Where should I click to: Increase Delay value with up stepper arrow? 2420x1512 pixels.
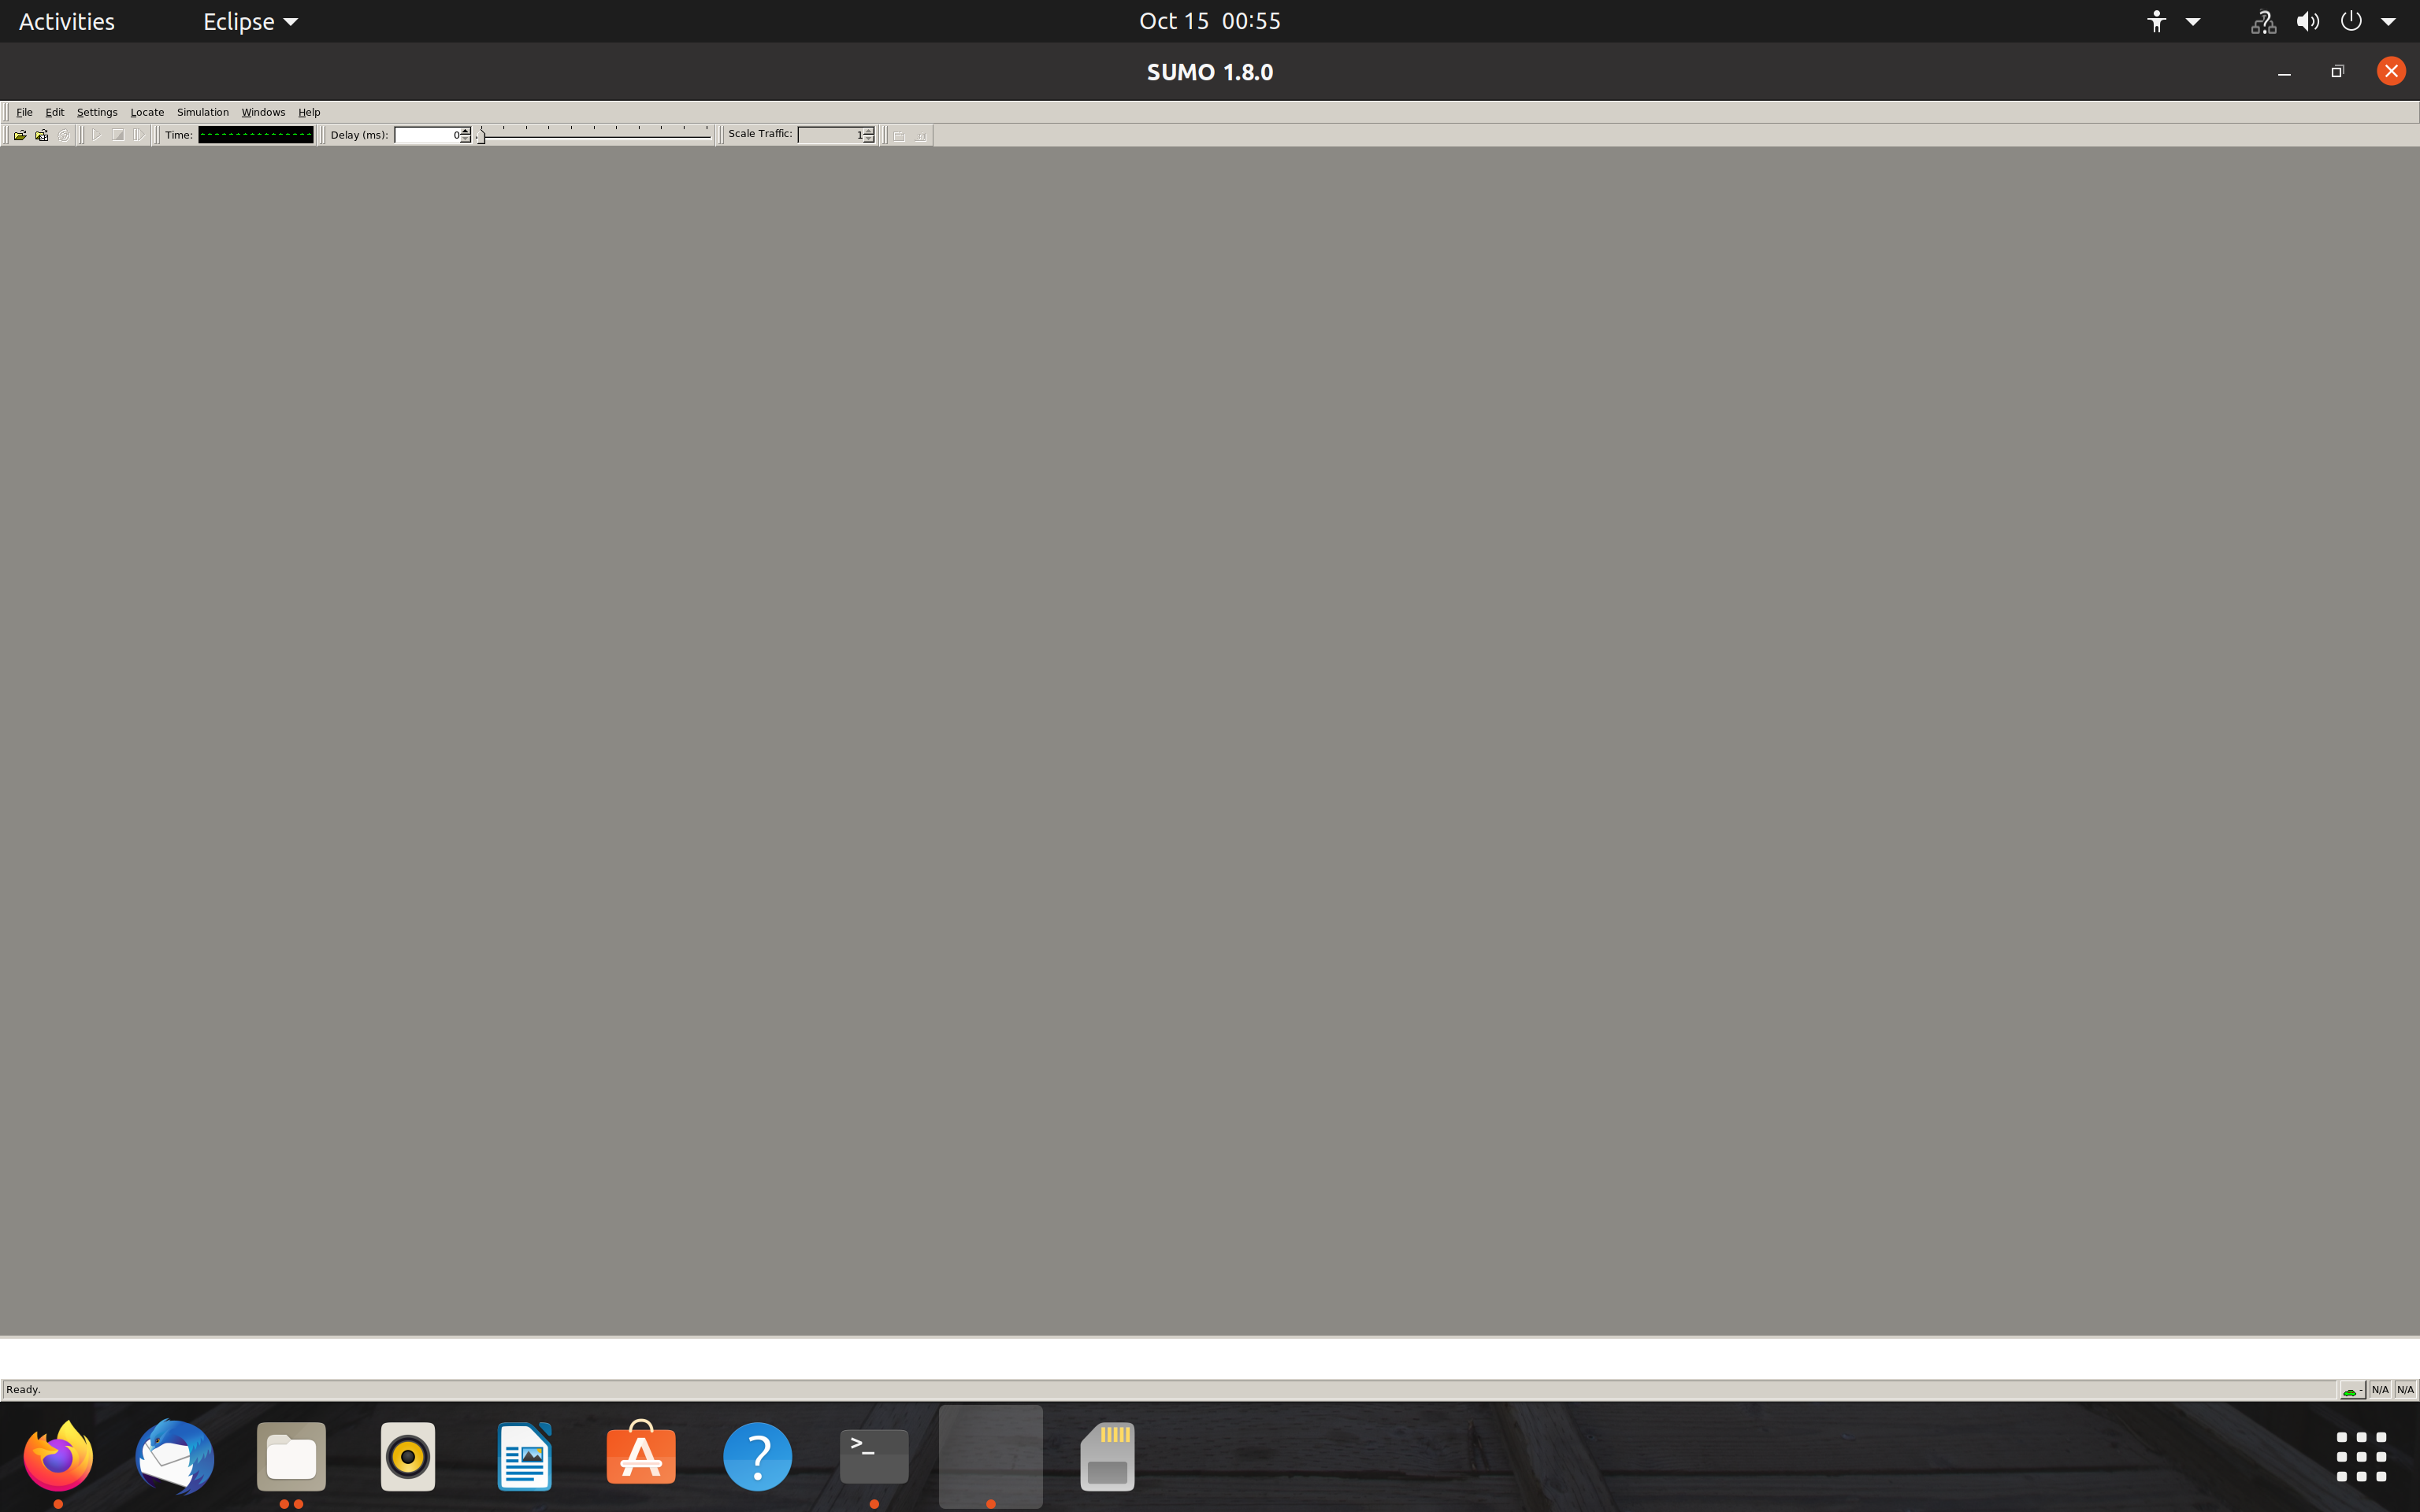point(466,131)
